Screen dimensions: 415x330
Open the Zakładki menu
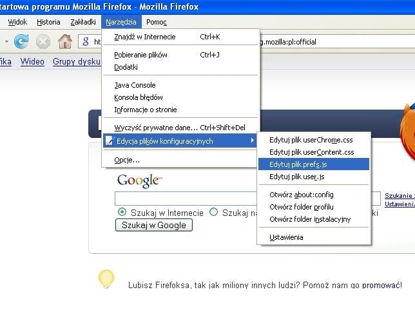click(82, 22)
